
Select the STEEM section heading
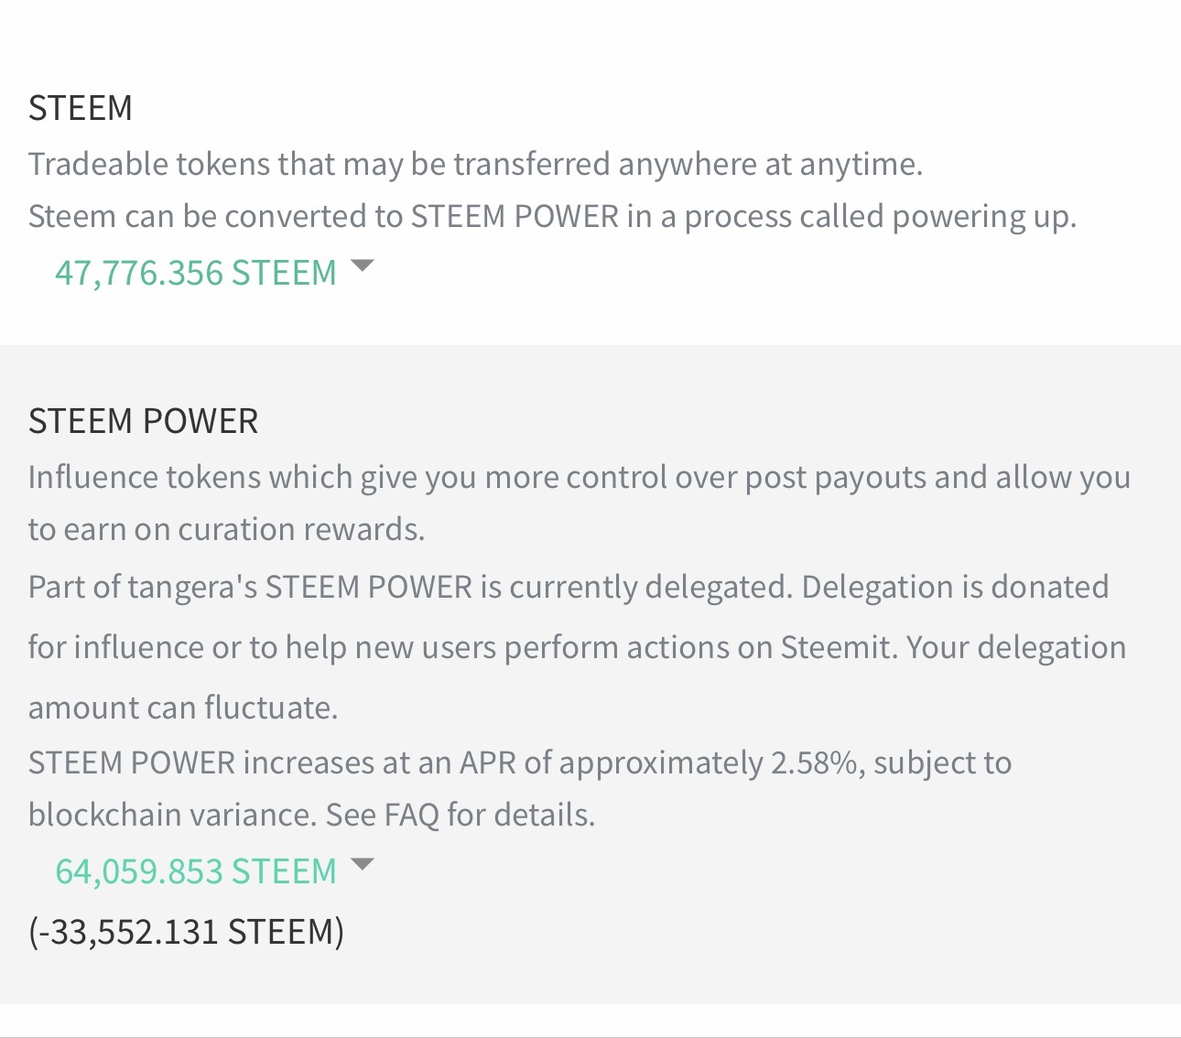(81, 108)
